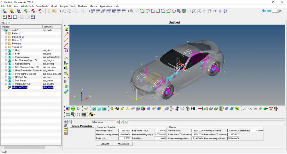Select the Markers tool yellow triad icon
This screenshot has height=154, width=287.
[128, 109]
